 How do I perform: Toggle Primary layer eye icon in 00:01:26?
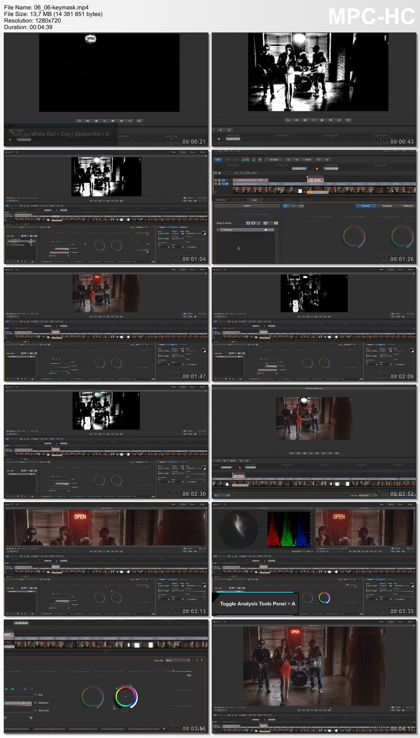tap(218, 230)
